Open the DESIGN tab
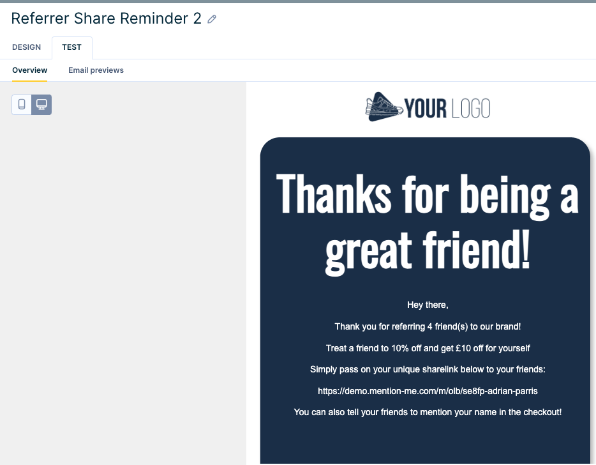596x465 pixels. (27, 47)
